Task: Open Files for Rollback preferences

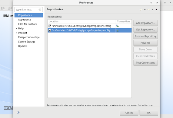Action: [x=28, y=24]
